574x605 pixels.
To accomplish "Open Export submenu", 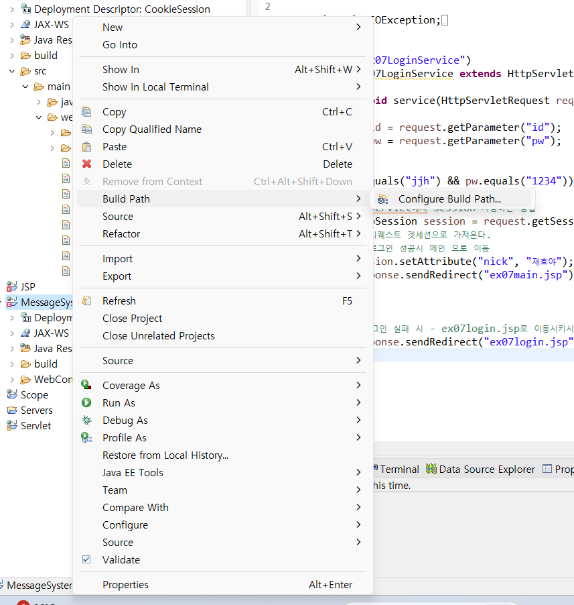I will (222, 276).
